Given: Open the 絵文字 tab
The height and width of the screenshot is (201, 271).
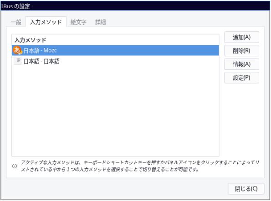Looking at the screenshot, I should click(78, 22).
